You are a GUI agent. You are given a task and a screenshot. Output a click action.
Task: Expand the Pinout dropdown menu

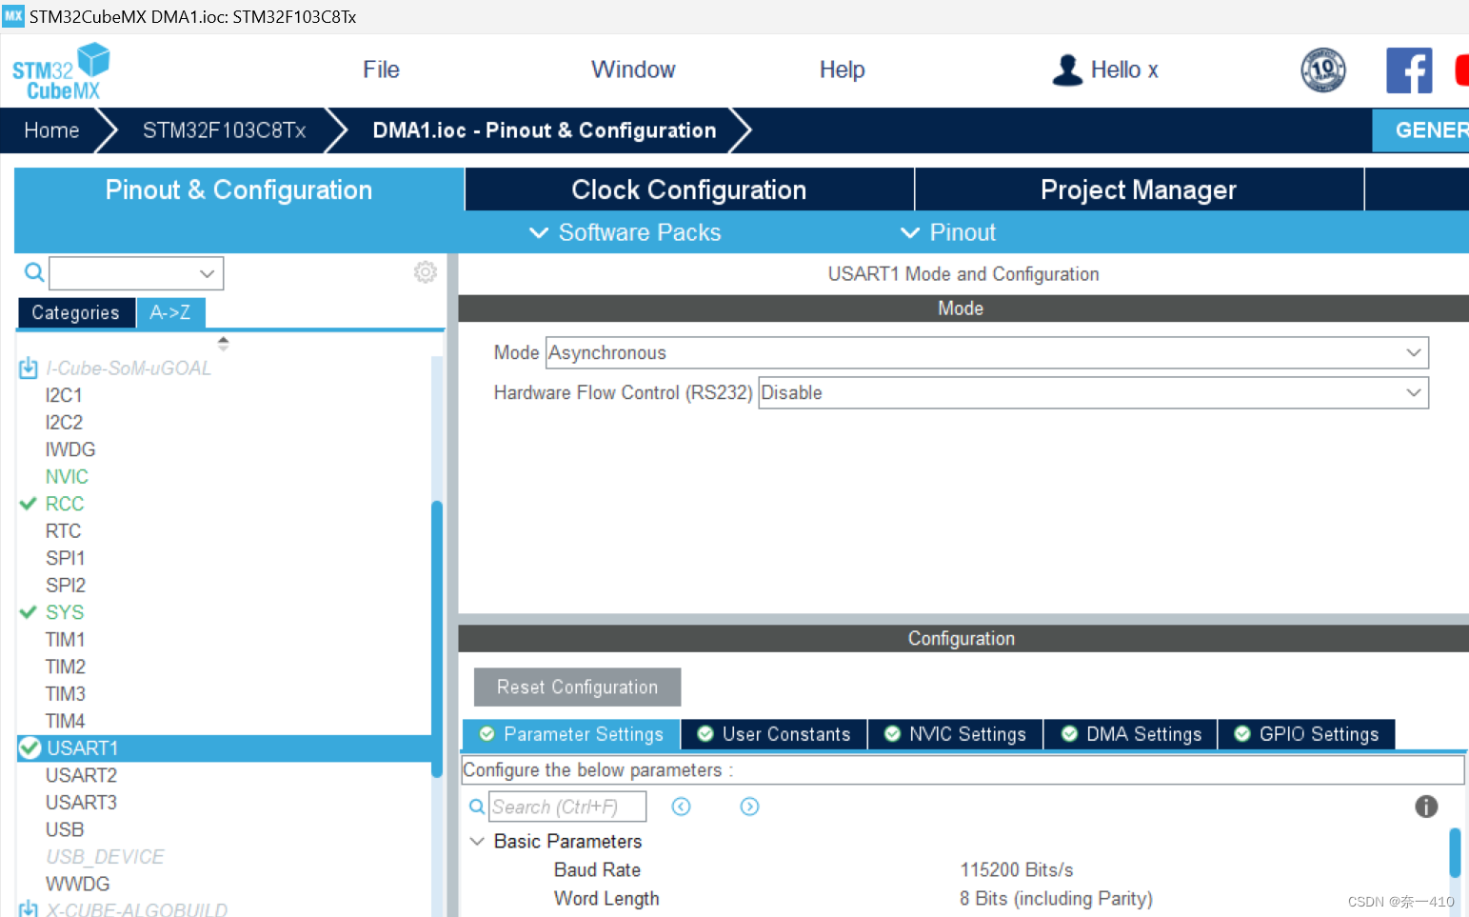click(x=948, y=232)
